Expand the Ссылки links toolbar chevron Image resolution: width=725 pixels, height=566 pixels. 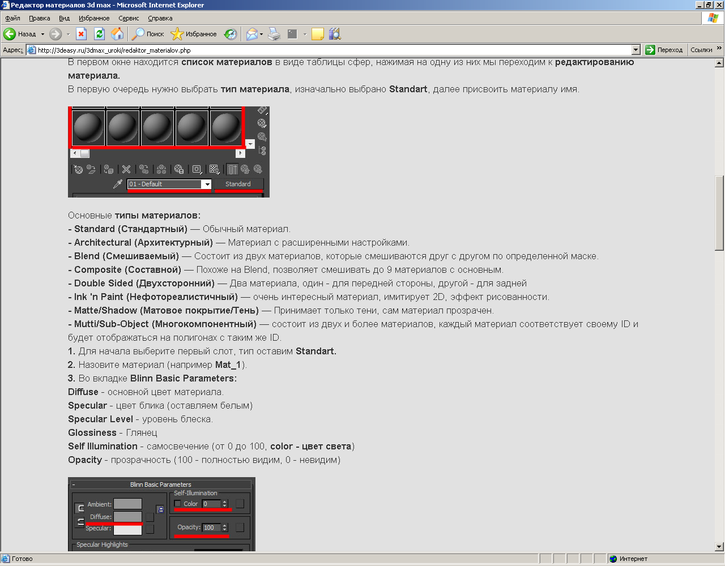719,49
